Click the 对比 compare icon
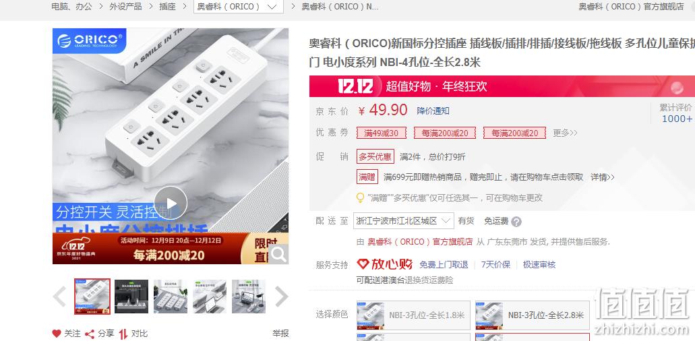The image size is (695, 341). [123, 334]
